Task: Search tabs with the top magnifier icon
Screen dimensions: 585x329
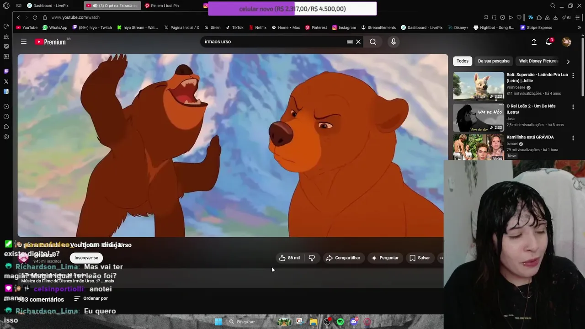Action: (x=553, y=5)
